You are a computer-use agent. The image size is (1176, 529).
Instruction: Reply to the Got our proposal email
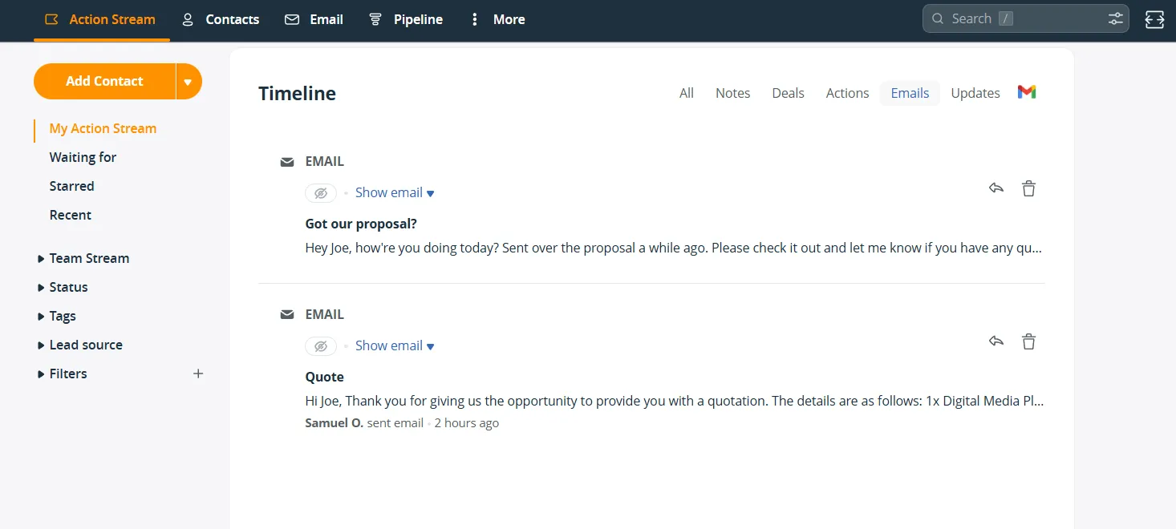coord(996,188)
